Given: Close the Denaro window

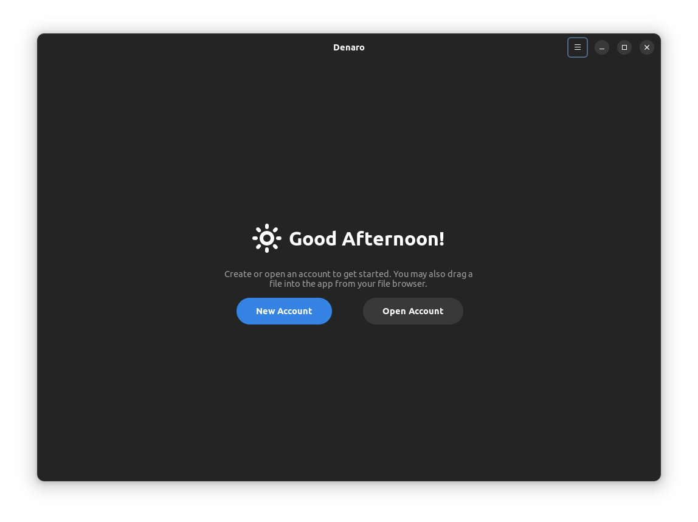Looking at the screenshot, I should point(646,47).
